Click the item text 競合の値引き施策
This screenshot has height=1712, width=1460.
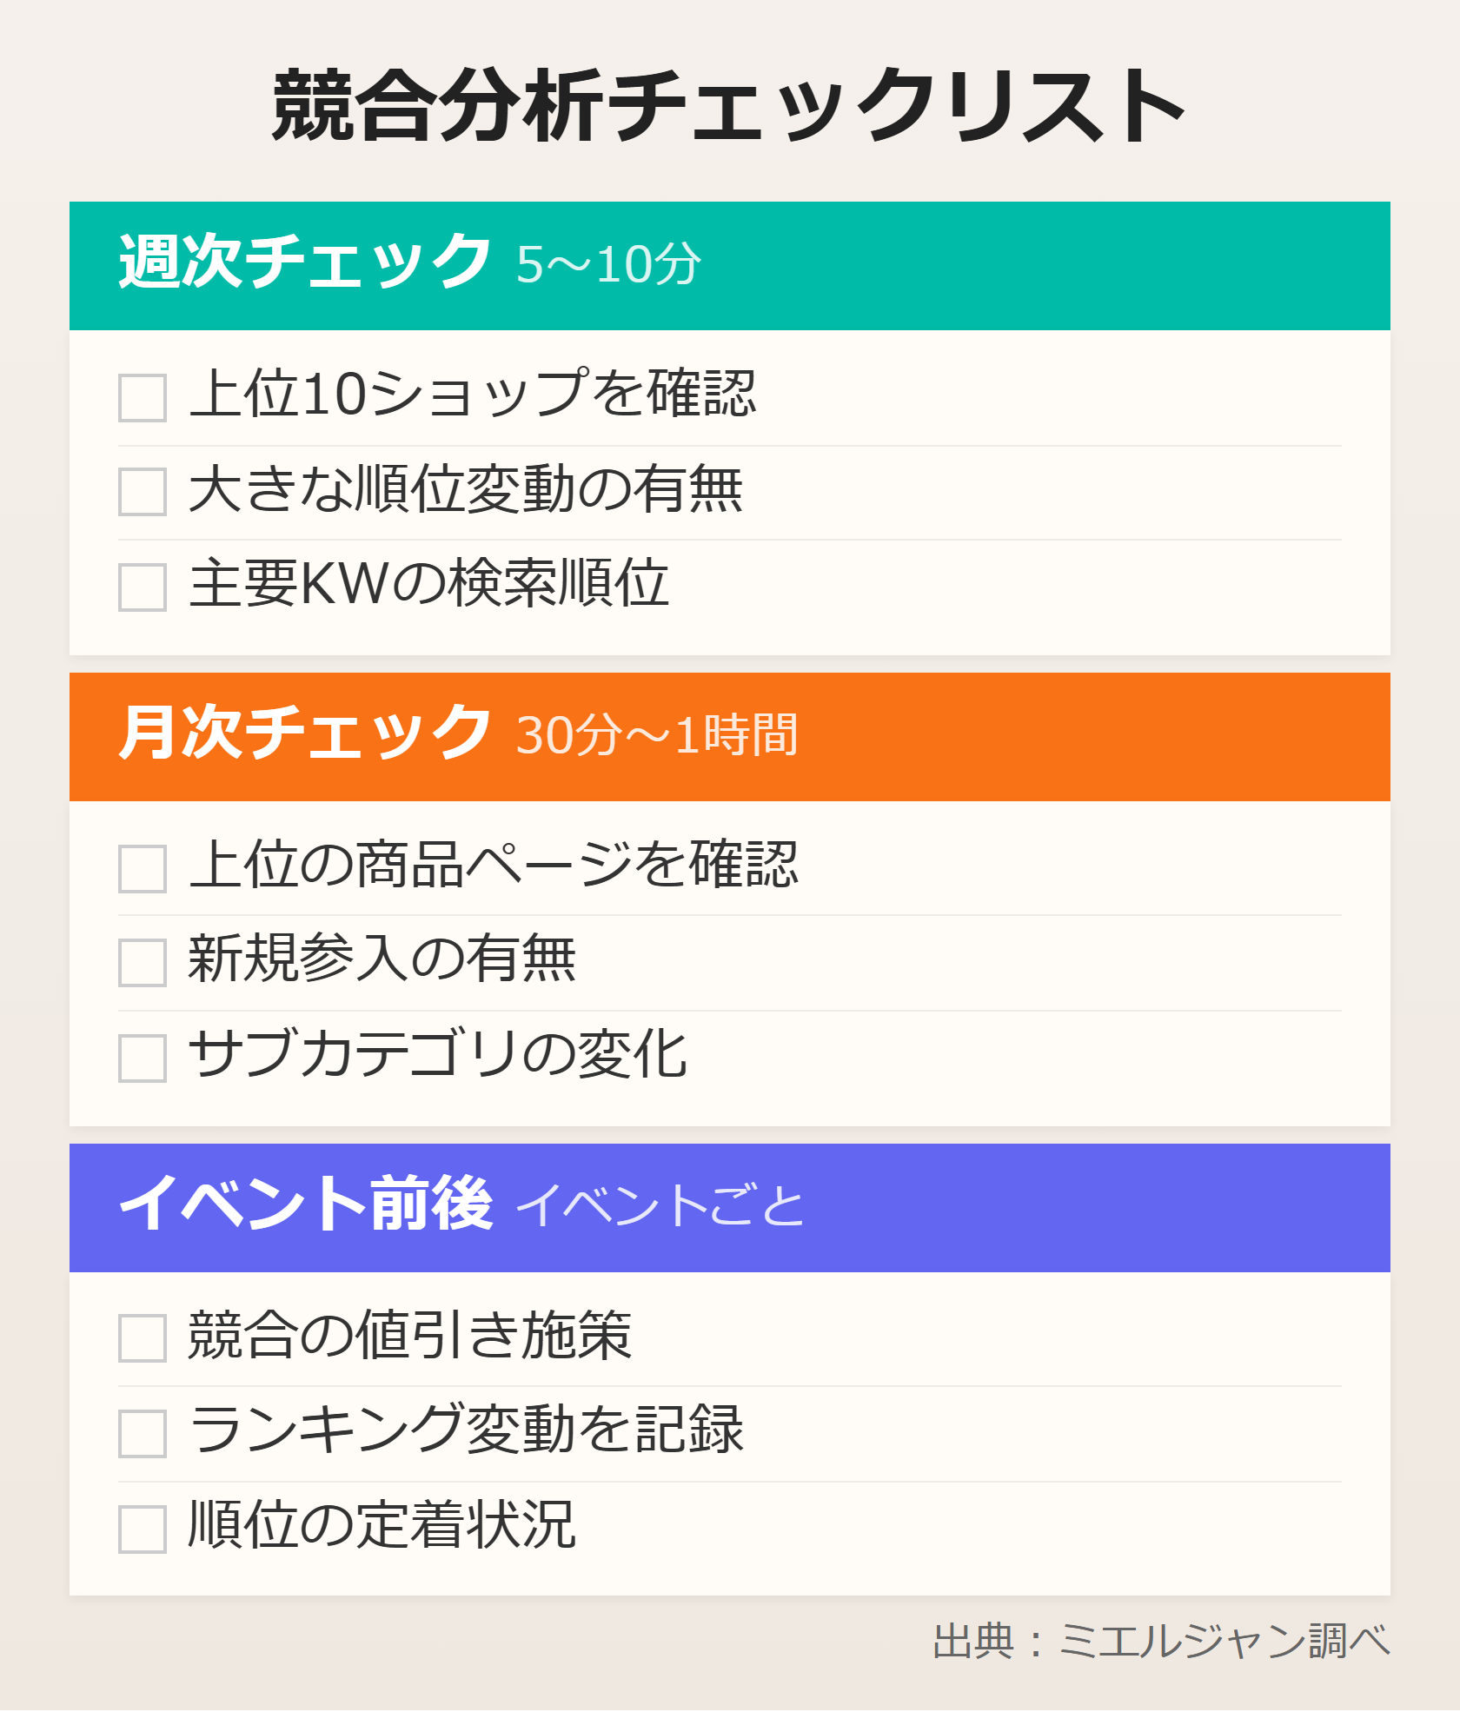point(410,1336)
